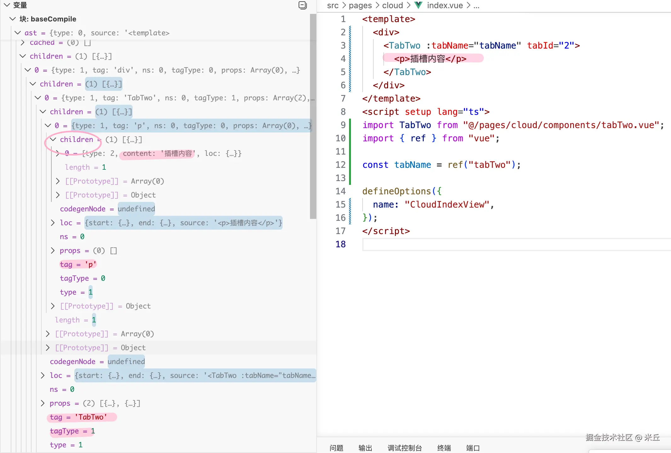Click the Vue file icon in breadcrumb
Viewport: 671px width, 453px height.
[x=418, y=5]
